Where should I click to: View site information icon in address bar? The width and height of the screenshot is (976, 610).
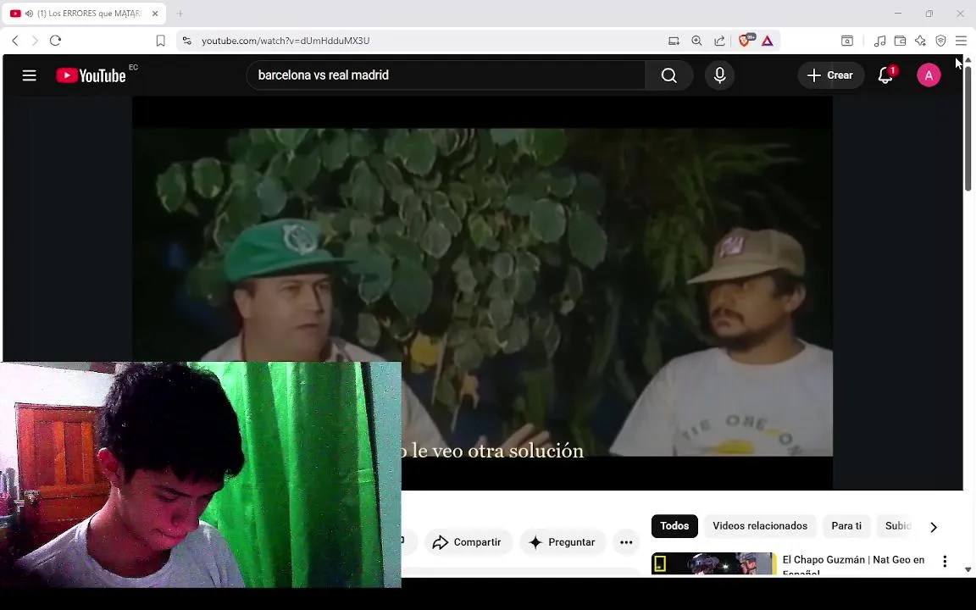[x=186, y=41]
